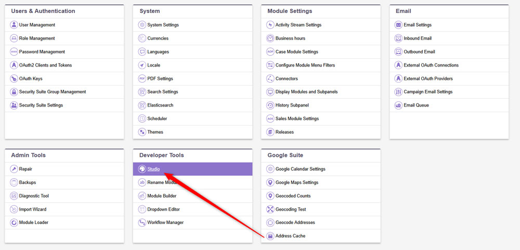Viewport: 520px width, 250px height.
Task: Click the Studio palette icon
Action: point(142,169)
